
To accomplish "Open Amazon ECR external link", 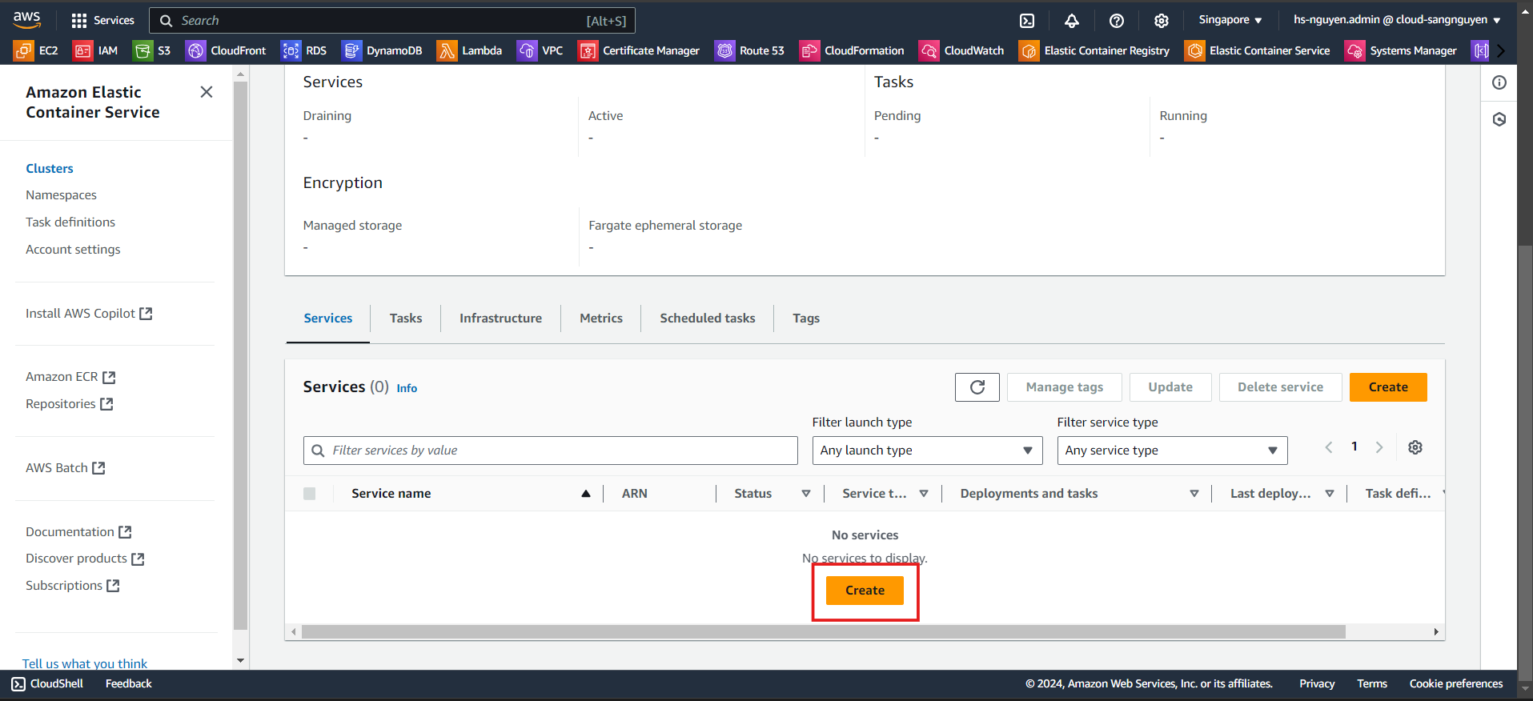I will pos(70,377).
